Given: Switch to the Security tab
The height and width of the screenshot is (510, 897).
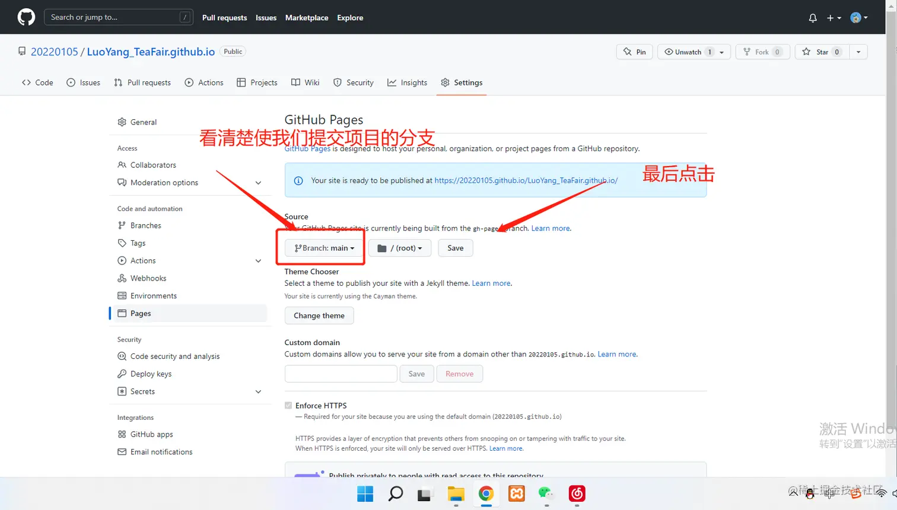Looking at the screenshot, I should [x=354, y=82].
